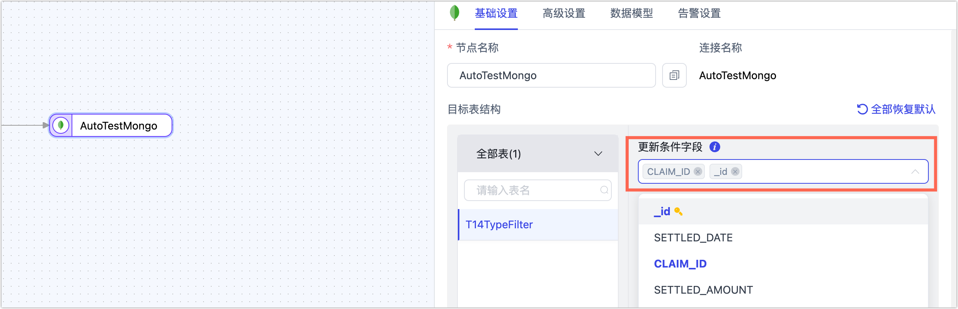The image size is (958, 309).
Task: Click the info icon beside 更新条件字段
Action: pyautogui.click(x=715, y=147)
